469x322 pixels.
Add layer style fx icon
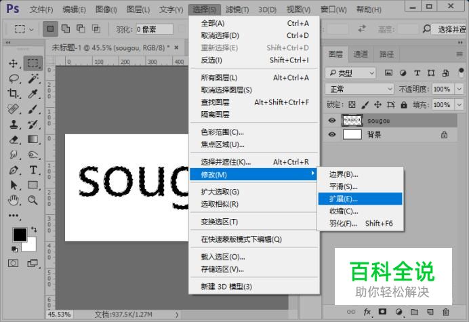tap(367, 312)
